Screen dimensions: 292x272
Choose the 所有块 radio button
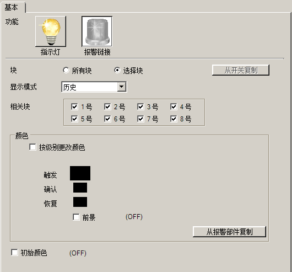(66, 70)
